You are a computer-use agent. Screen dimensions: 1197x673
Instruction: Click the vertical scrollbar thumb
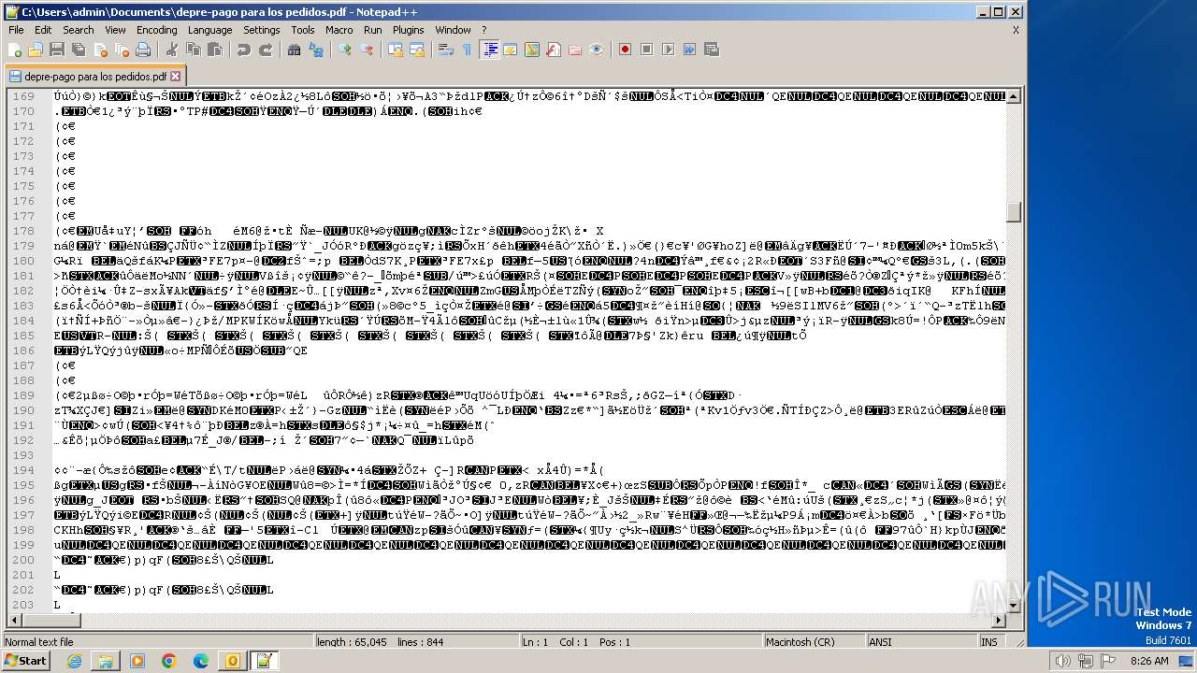(x=1015, y=212)
